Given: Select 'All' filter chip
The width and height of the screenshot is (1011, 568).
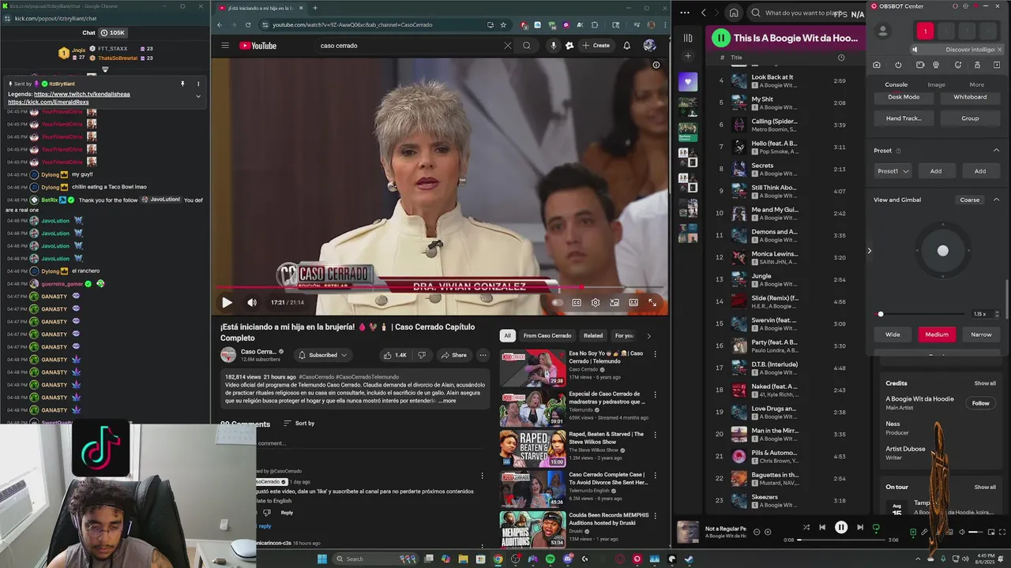Looking at the screenshot, I should [507, 335].
